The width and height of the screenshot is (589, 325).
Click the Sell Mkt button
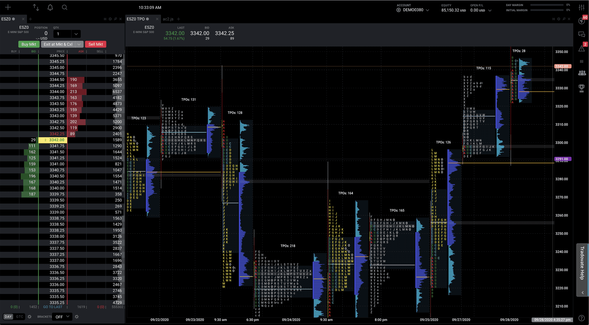(x=95, y=44)
